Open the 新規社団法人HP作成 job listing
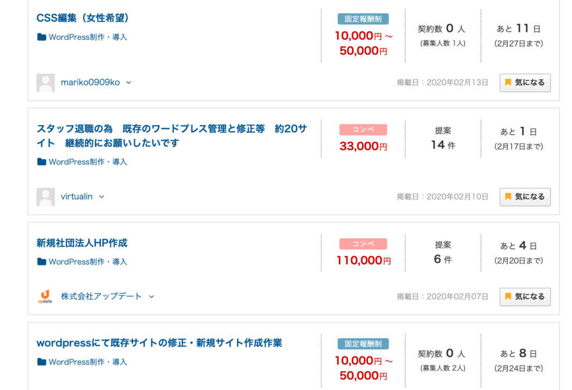The width and height of the screenshot is (572, 390). pos(82,243)
